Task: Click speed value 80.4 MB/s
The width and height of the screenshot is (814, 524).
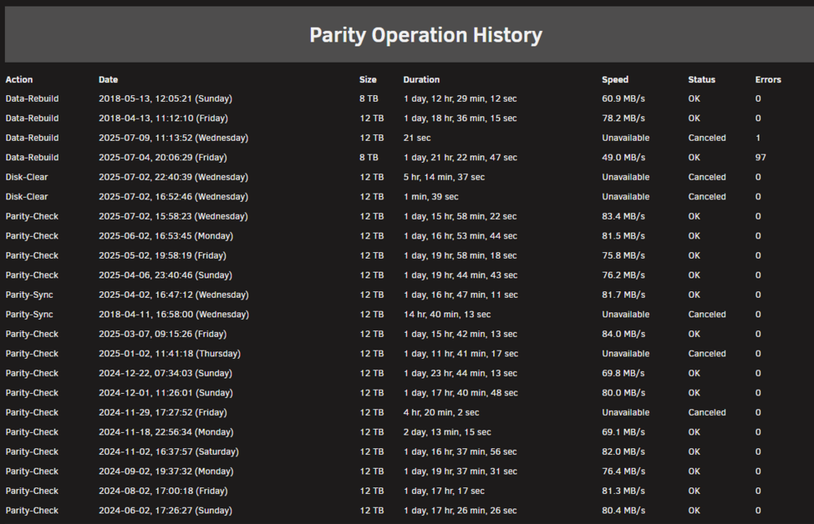Action: pos(624,511)
